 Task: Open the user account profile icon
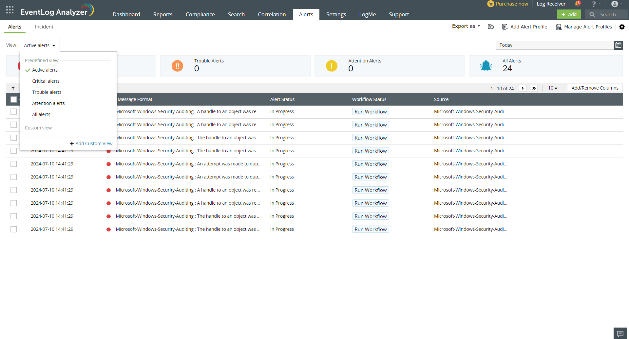pos(615,4)
